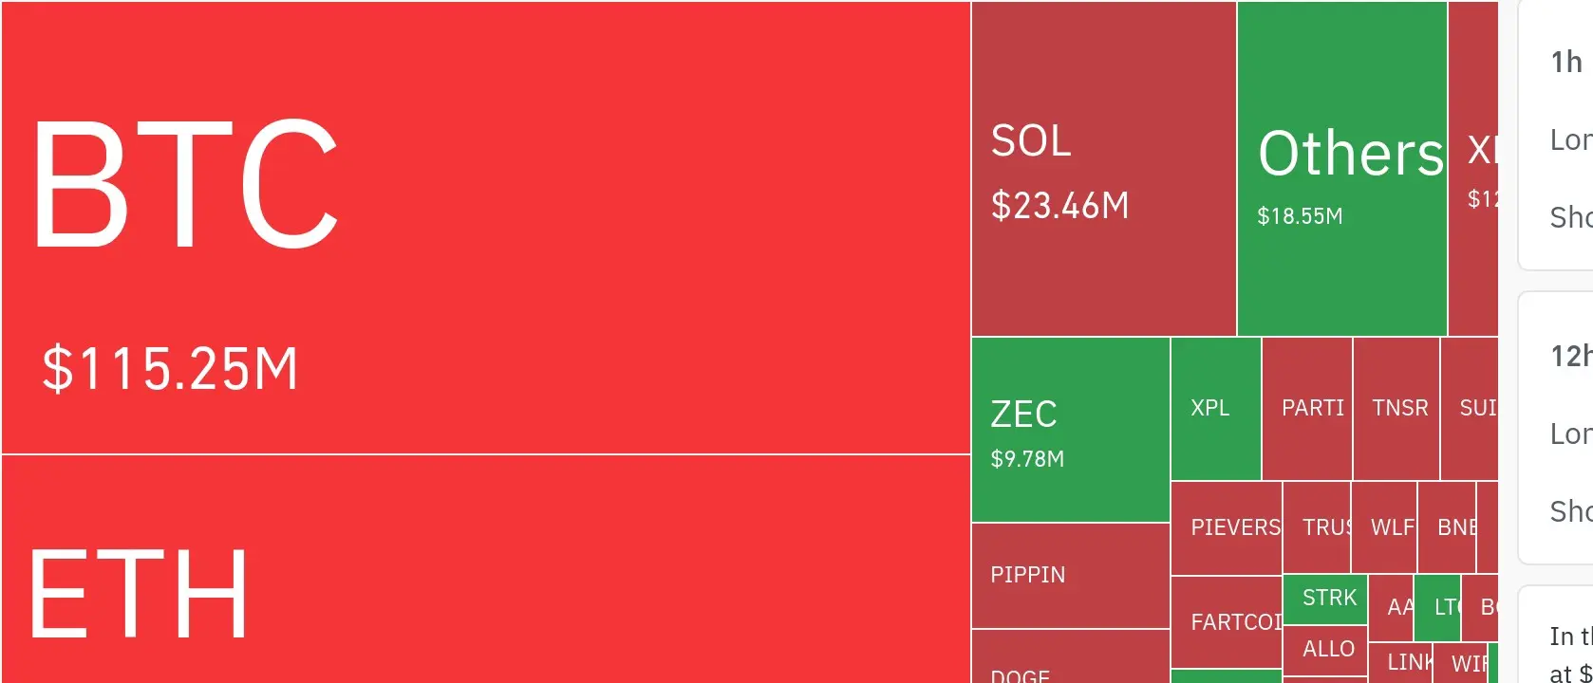Select the ZEC $9.78M tile
Screen dimensions: 1593x683
(1070, 430)
